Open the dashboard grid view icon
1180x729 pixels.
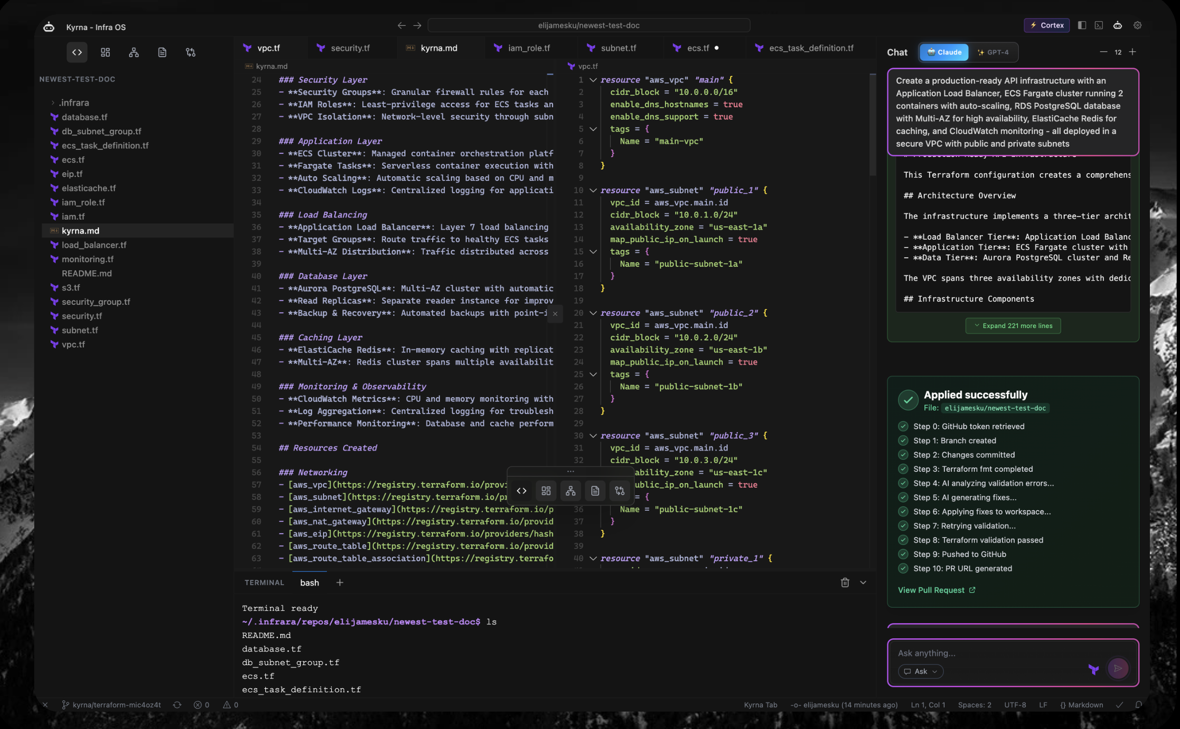tap(105, 52)
